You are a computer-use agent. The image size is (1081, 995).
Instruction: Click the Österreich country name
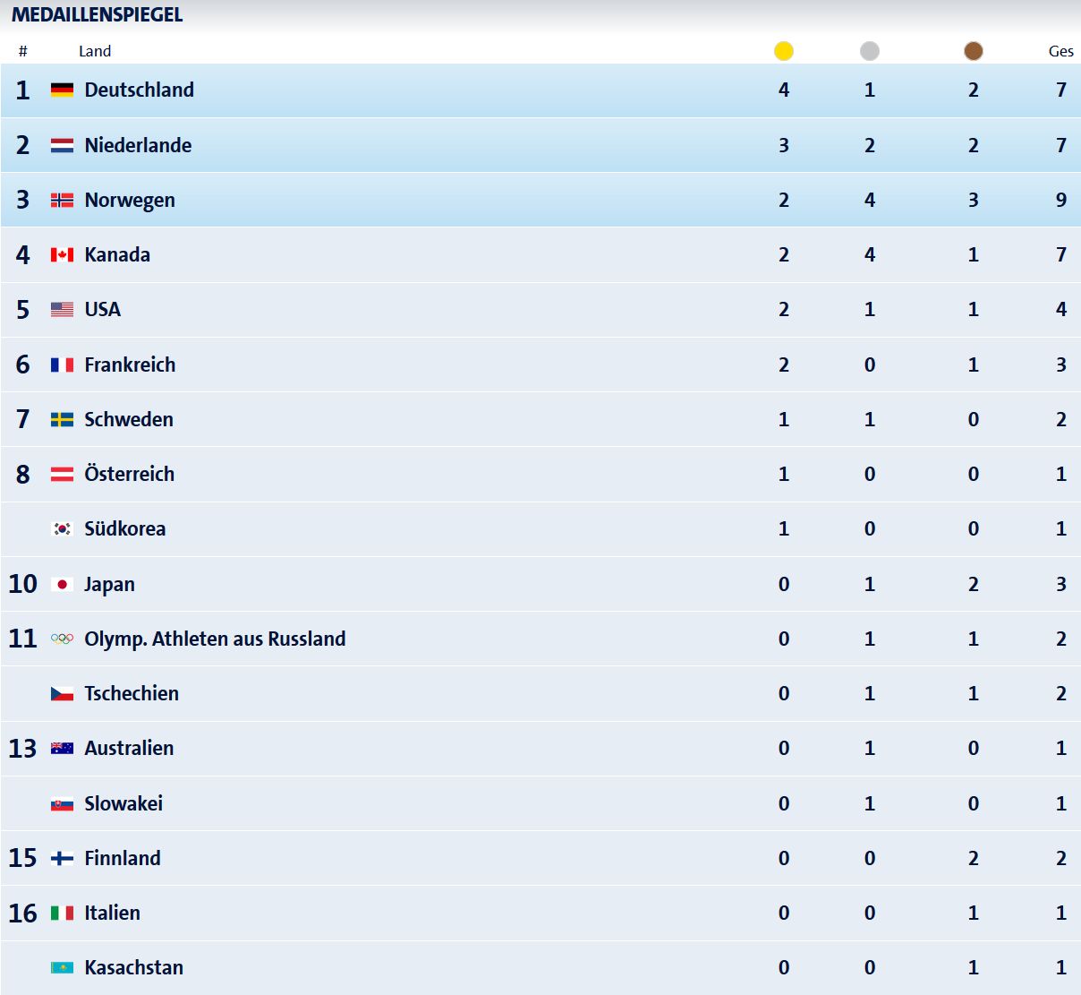coord(130,474)
